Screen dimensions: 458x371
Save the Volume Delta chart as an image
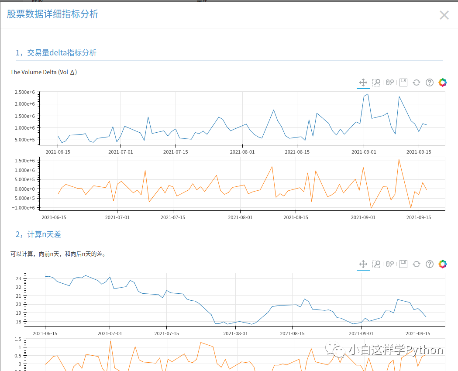point(403,82)
